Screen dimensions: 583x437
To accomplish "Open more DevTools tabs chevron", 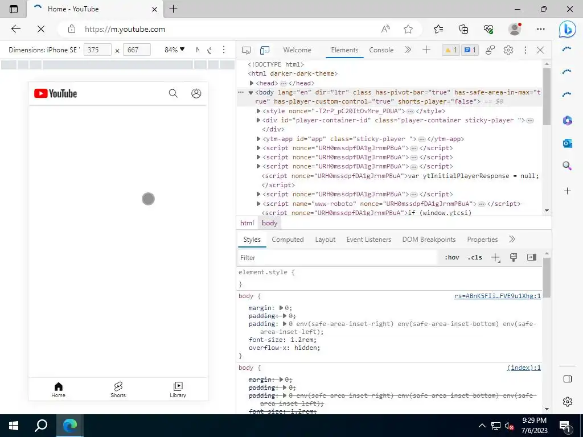I will click(x=408, y=50).
